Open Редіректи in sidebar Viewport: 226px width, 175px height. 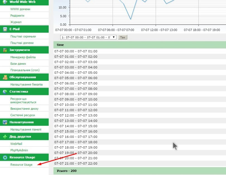tap(17, 16)
